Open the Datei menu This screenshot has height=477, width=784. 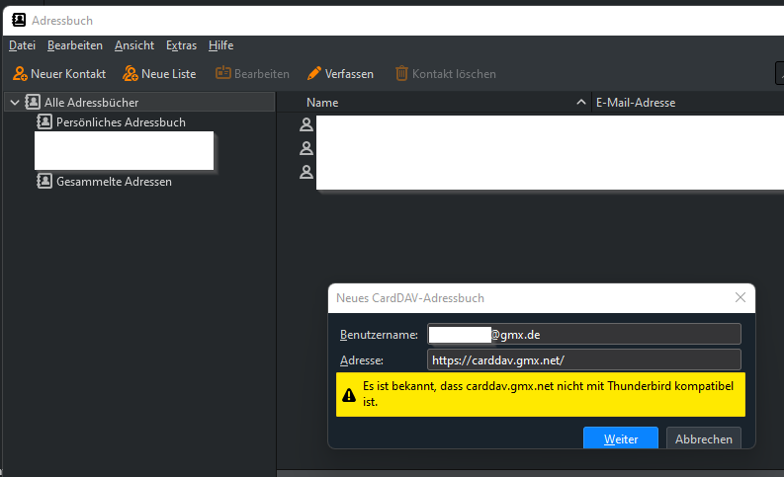point(22,45)
